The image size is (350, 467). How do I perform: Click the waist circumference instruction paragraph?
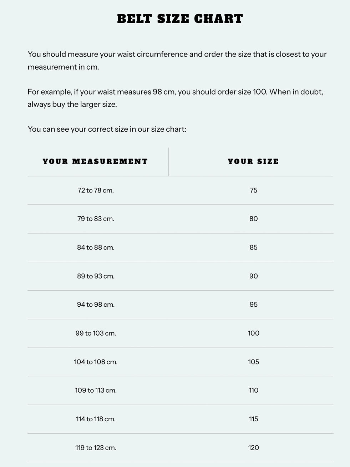point(177,60)
